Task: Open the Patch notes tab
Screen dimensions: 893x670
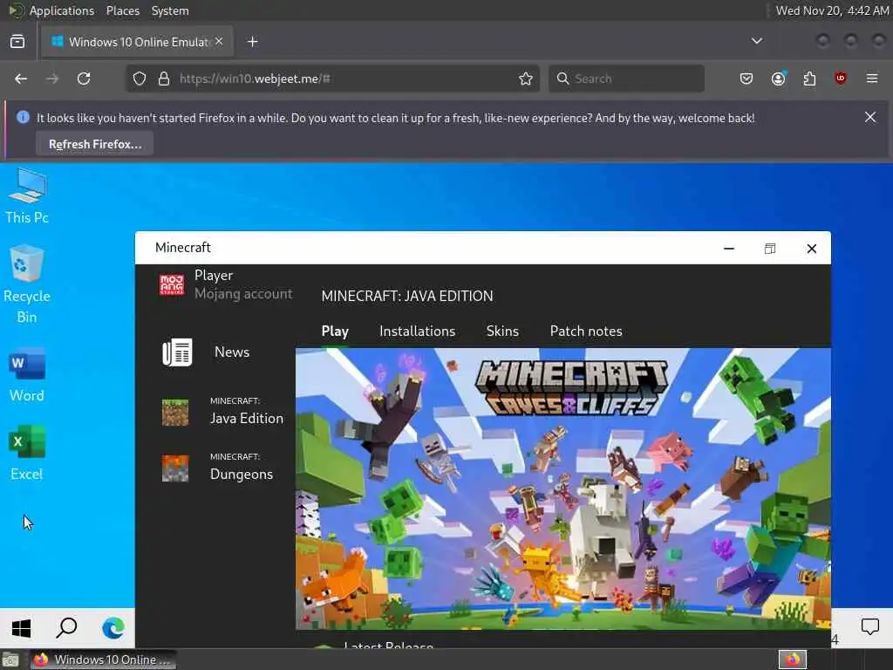Action: point(586,331)
